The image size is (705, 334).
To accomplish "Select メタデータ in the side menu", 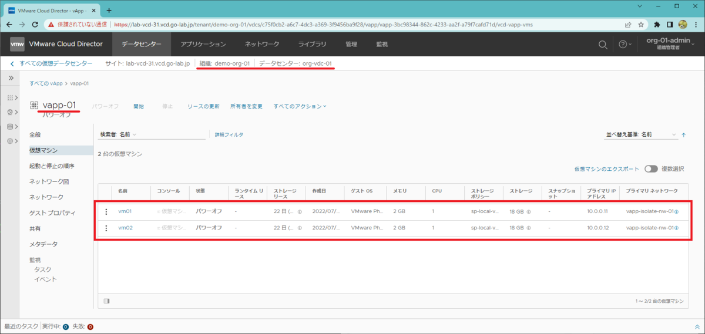I will click(x=43, y=244).
